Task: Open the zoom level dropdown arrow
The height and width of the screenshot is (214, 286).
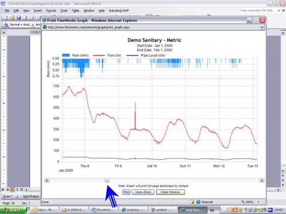Action: [x=259, y=202]
